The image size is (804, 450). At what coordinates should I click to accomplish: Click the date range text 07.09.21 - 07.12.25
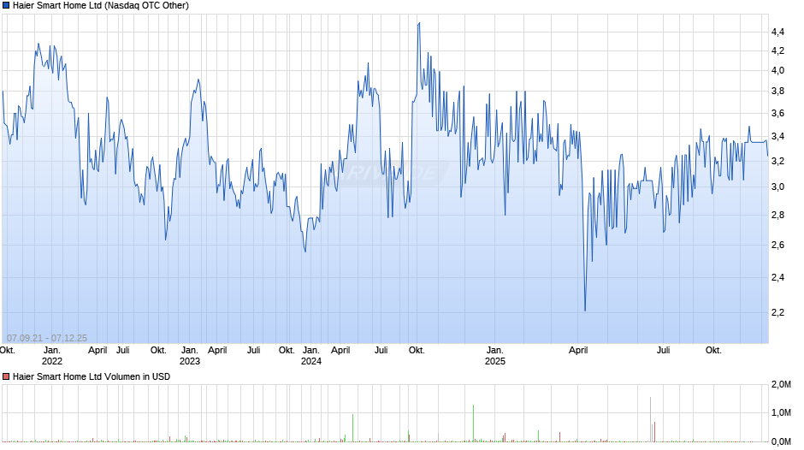(47, 338)
